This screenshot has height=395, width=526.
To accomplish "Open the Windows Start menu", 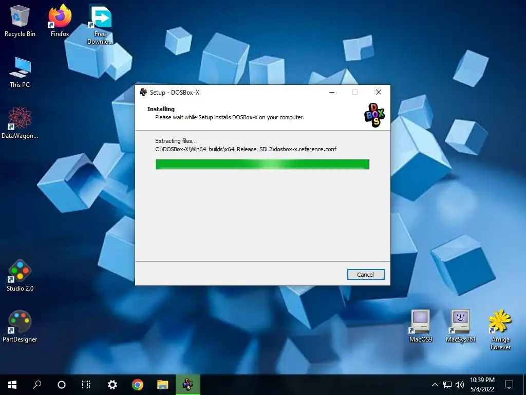I will [12, 385].
